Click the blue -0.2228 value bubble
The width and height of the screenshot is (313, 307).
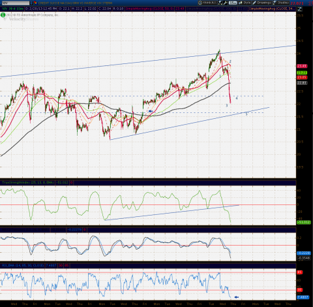304,253
